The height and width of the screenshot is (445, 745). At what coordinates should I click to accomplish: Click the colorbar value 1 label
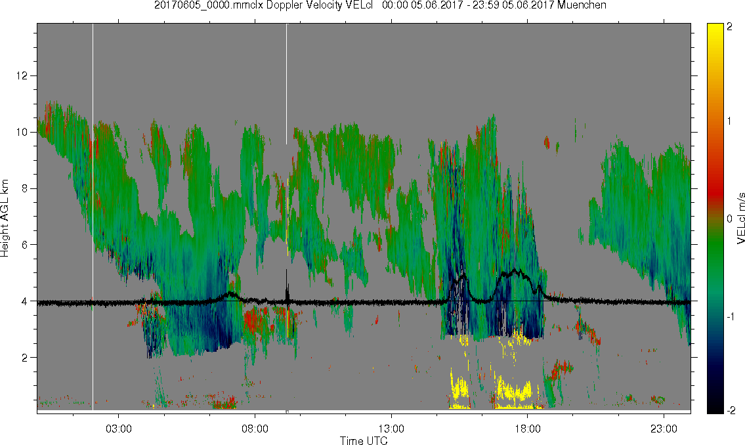pyautogui.click(x=729, y=121)
